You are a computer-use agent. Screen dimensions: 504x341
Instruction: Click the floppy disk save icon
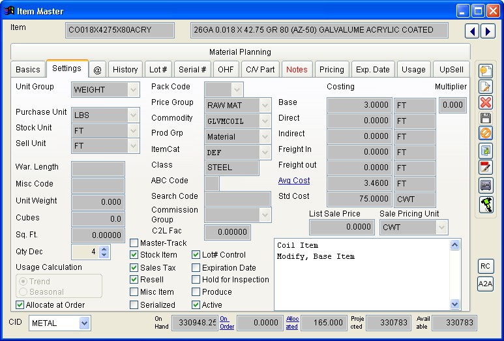(x=485, y=118)
